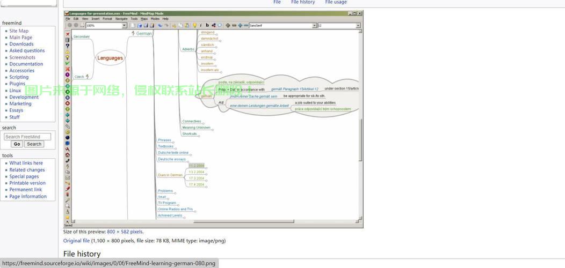
Task: Open the Screenshots sidebar link
Action: point(23,57)
